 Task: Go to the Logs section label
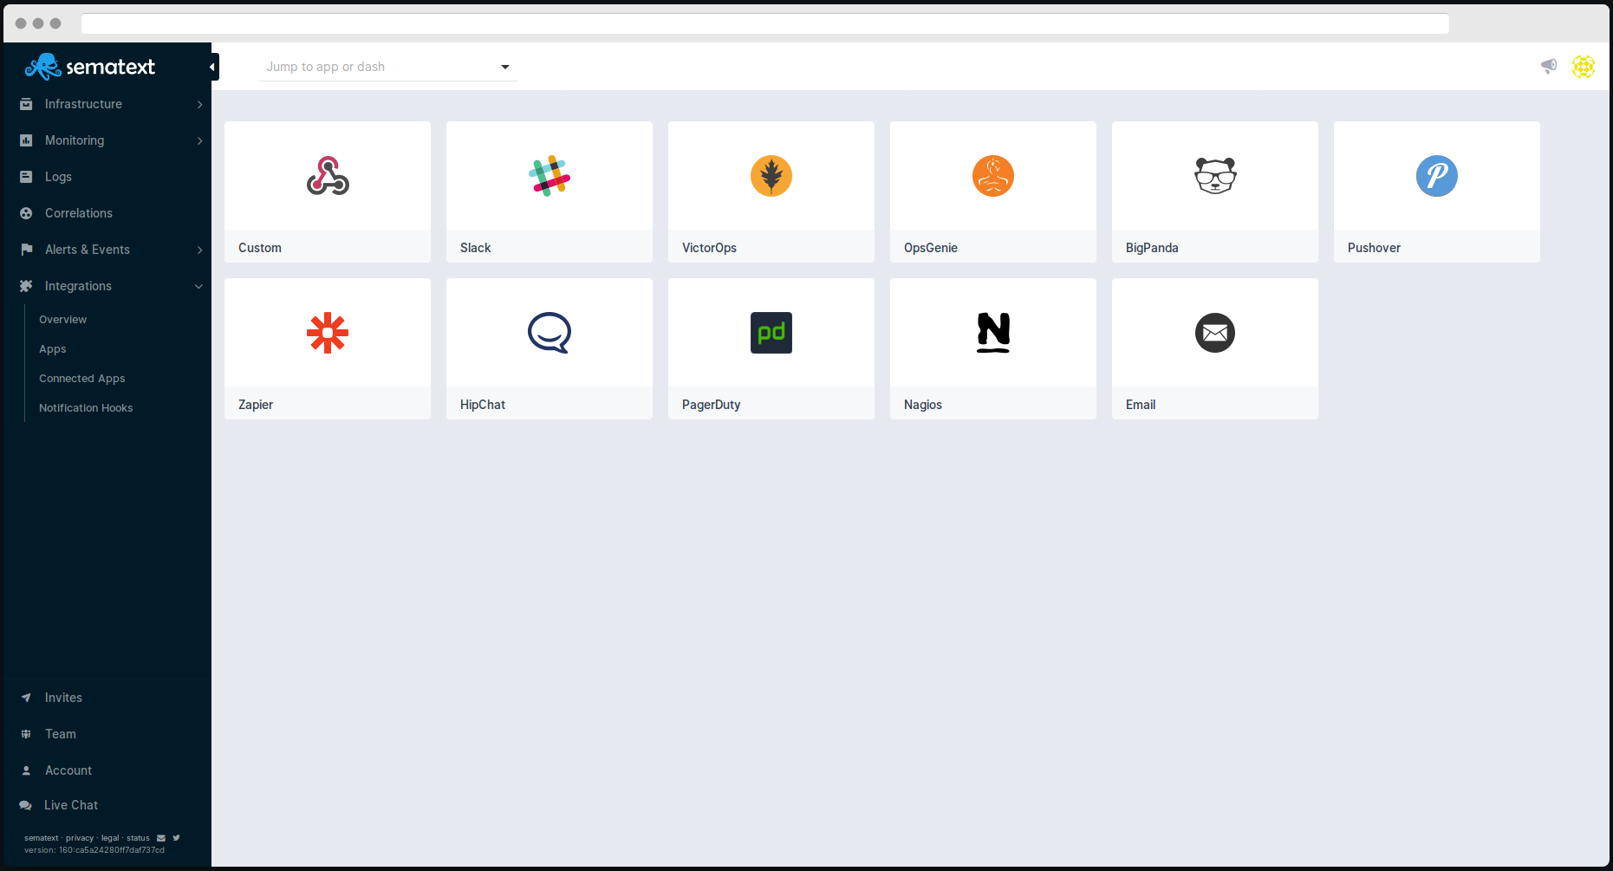tap(58, 177)
